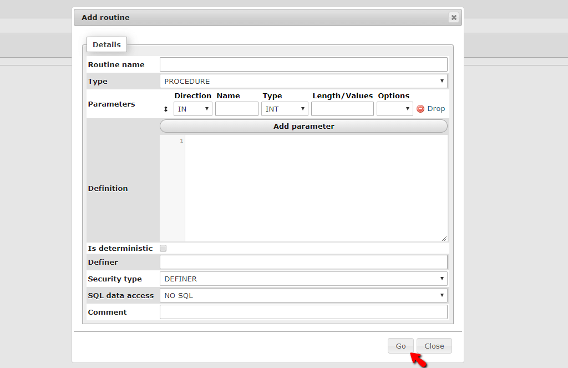Focus the Length/Values input field

click(342, 109)
